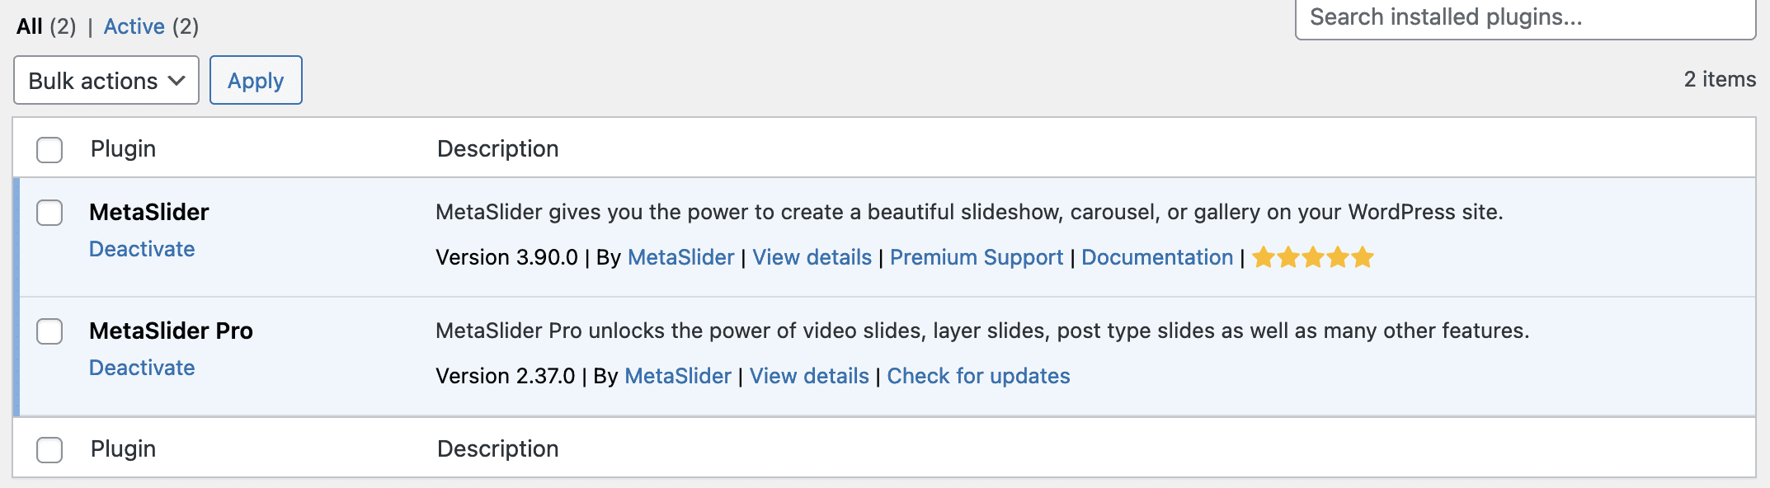Tick the MetaSlider Pro plugin checkbox
The image size is (1770, 488).
49,331
